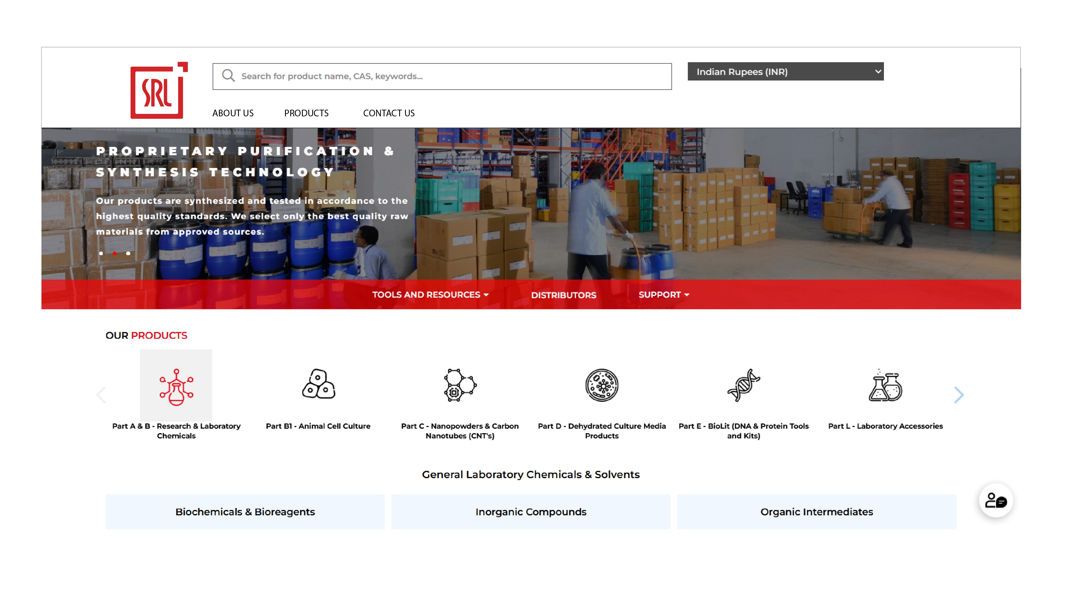Select Research & Laboratory Chemicals flask icon
The width and height of the screenshot is (1067, 600).
pos(176,386)
